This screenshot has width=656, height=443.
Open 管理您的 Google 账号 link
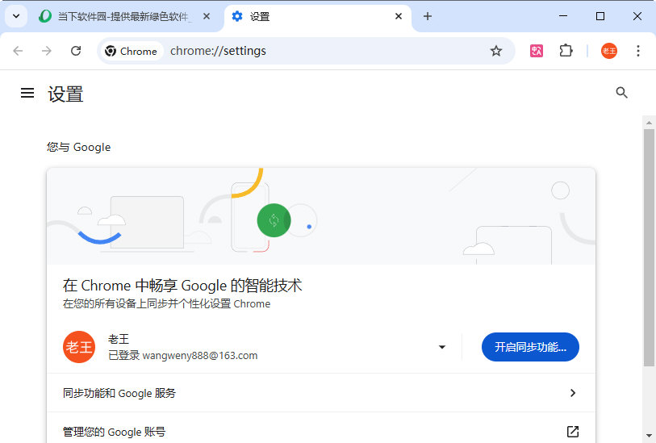[x=321, y=428]
